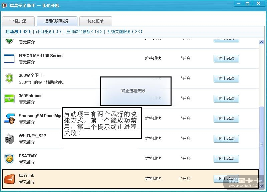Click the scrollbar up arrow

coord(261,42)
